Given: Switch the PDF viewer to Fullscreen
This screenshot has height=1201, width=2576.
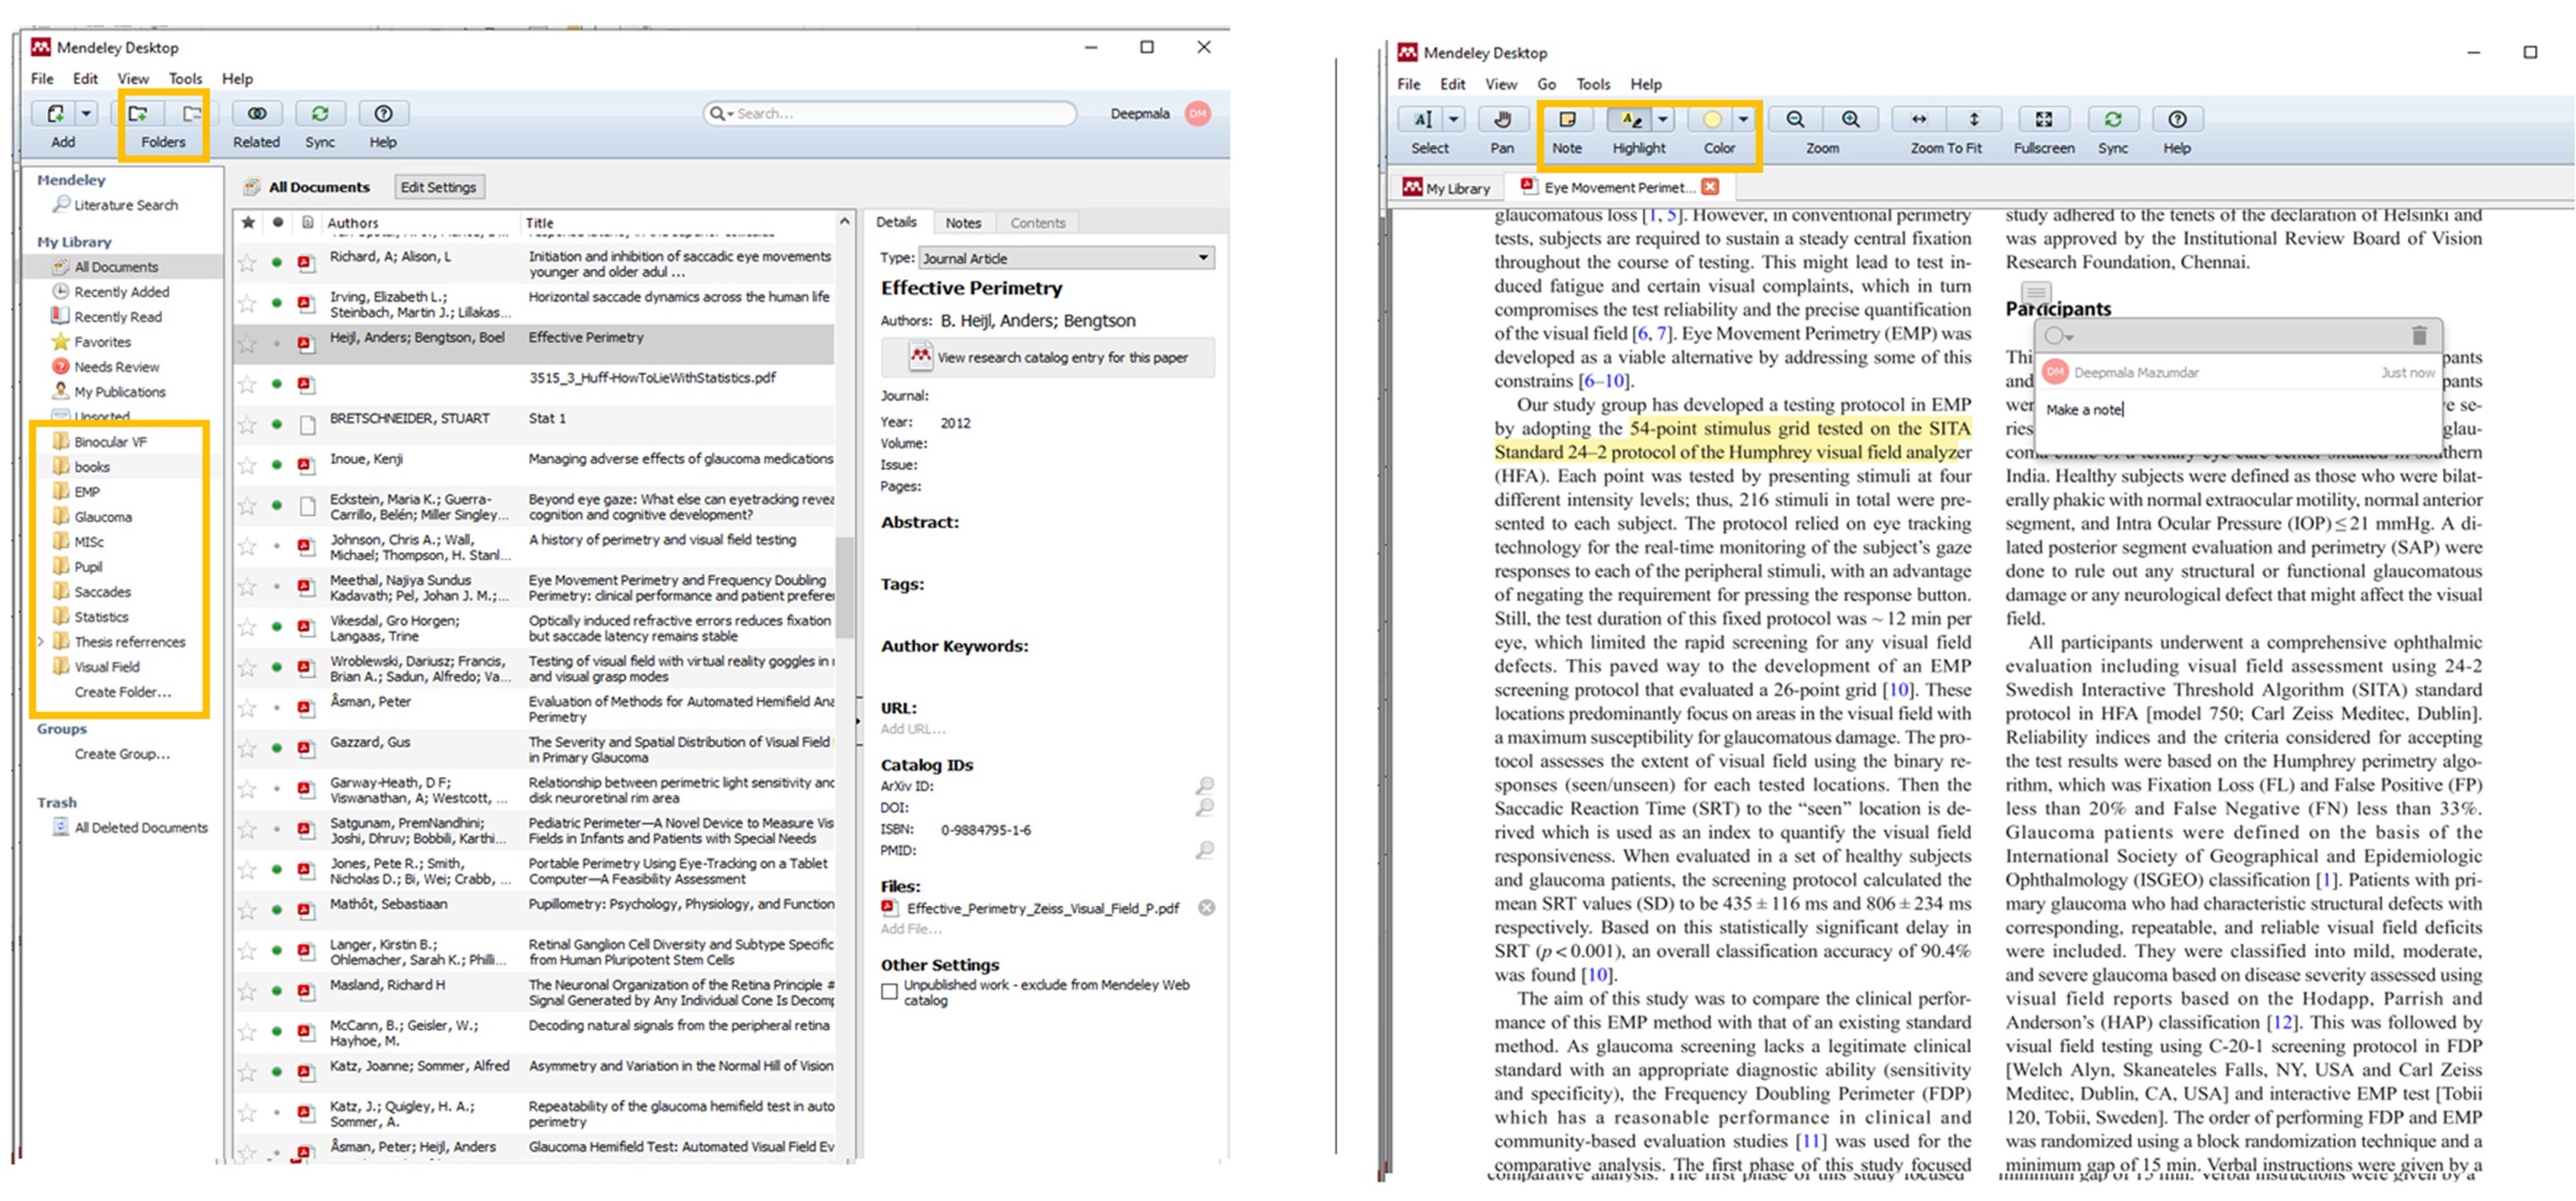Looking at the screenshot, I should point(2044,120).
